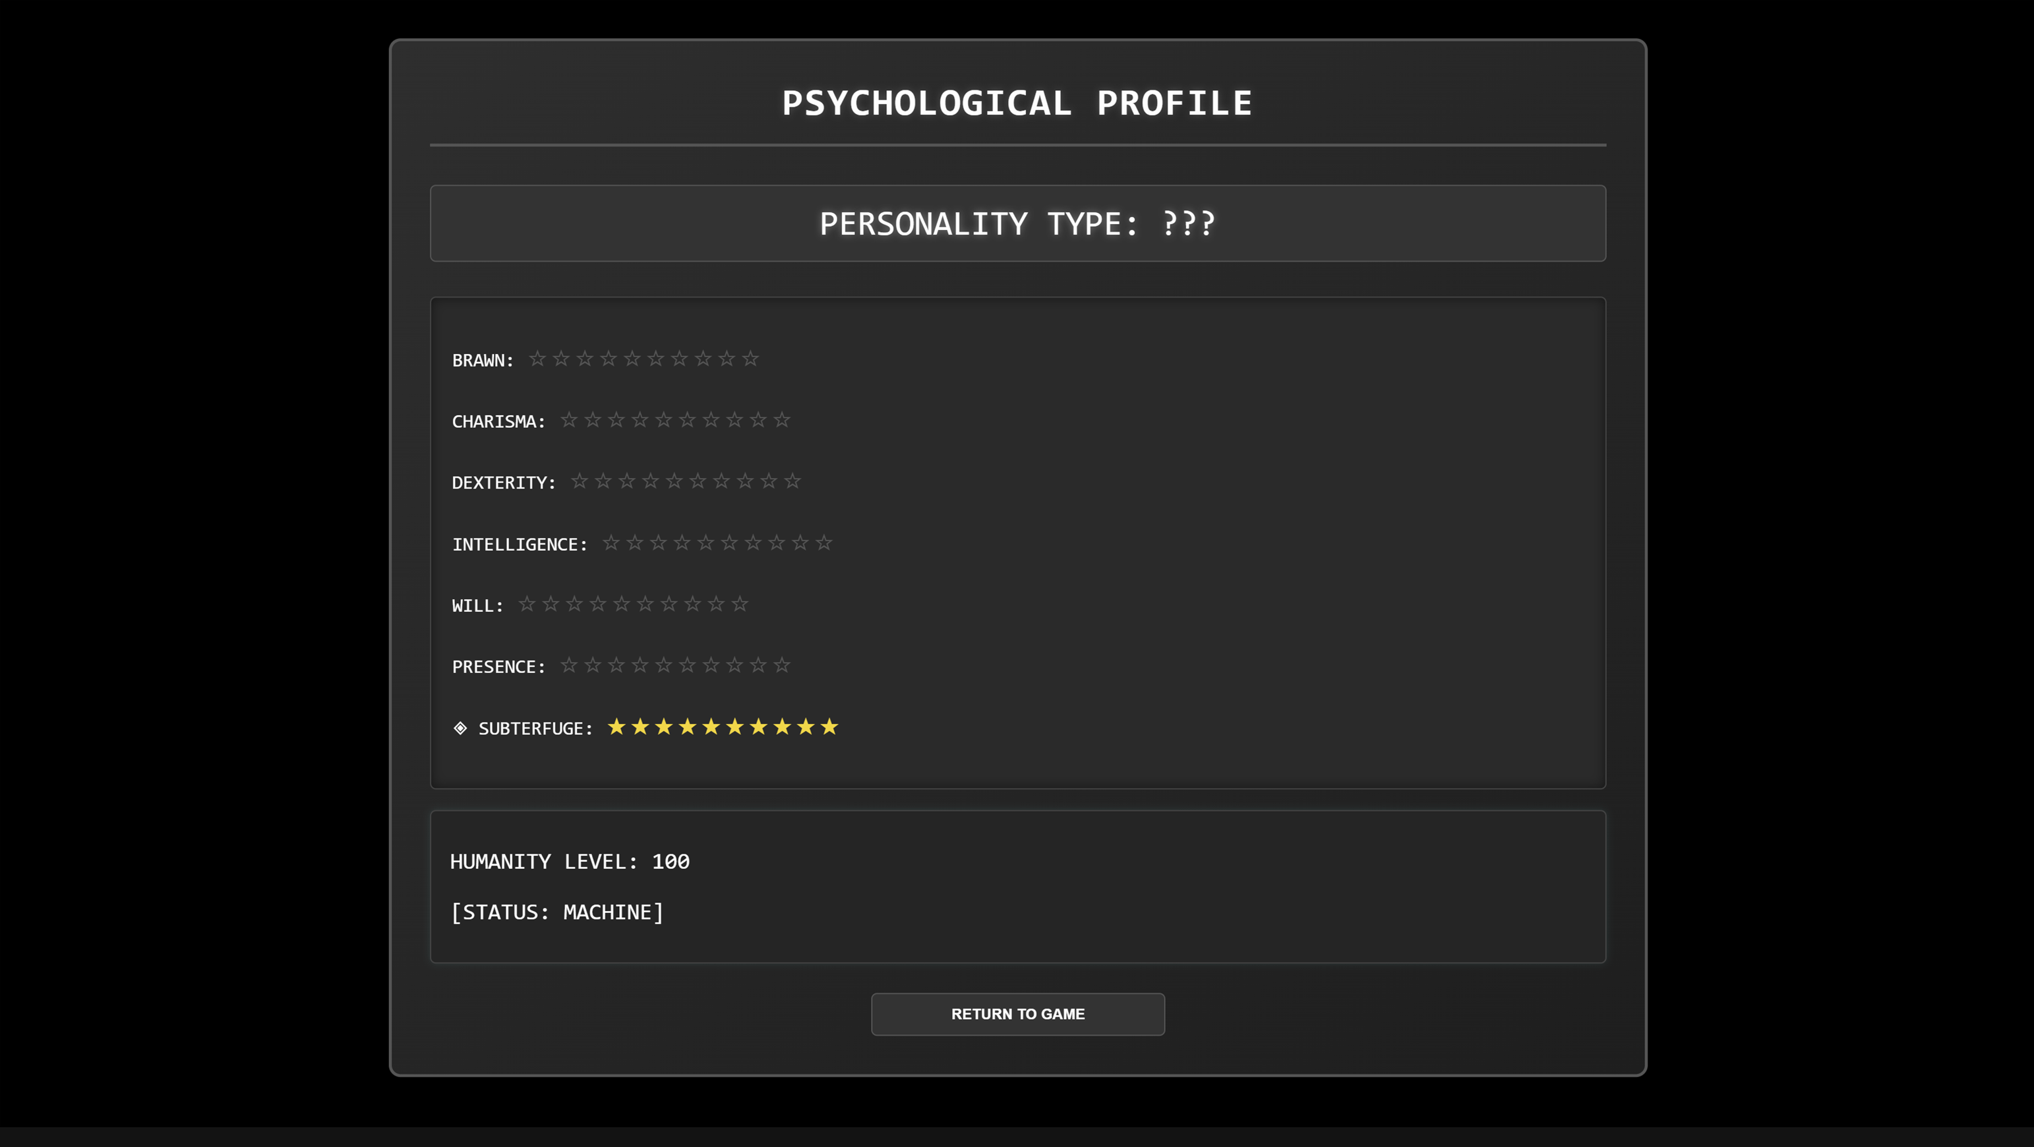Click the PERSONALITY TYPE ??? banner
2034x1147 pixels.
click(x=1017, y=223)
